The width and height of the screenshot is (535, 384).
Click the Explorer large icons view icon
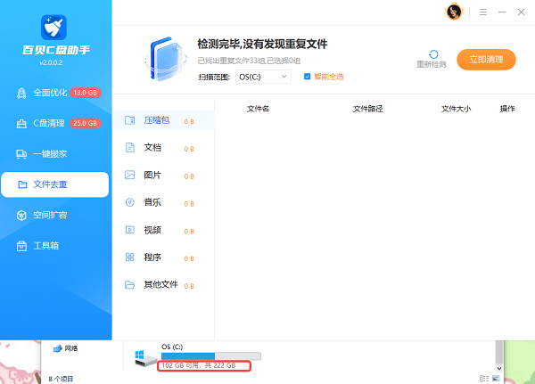point(496,379)
